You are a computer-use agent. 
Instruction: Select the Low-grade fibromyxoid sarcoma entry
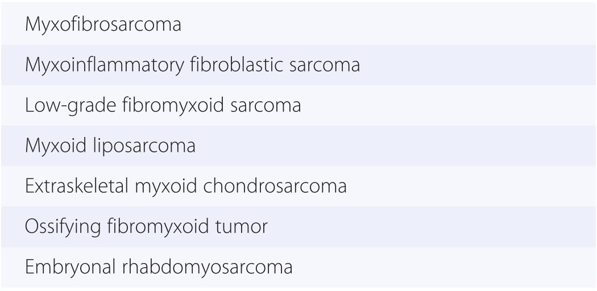pyautogui.click(x=163, y=106)
